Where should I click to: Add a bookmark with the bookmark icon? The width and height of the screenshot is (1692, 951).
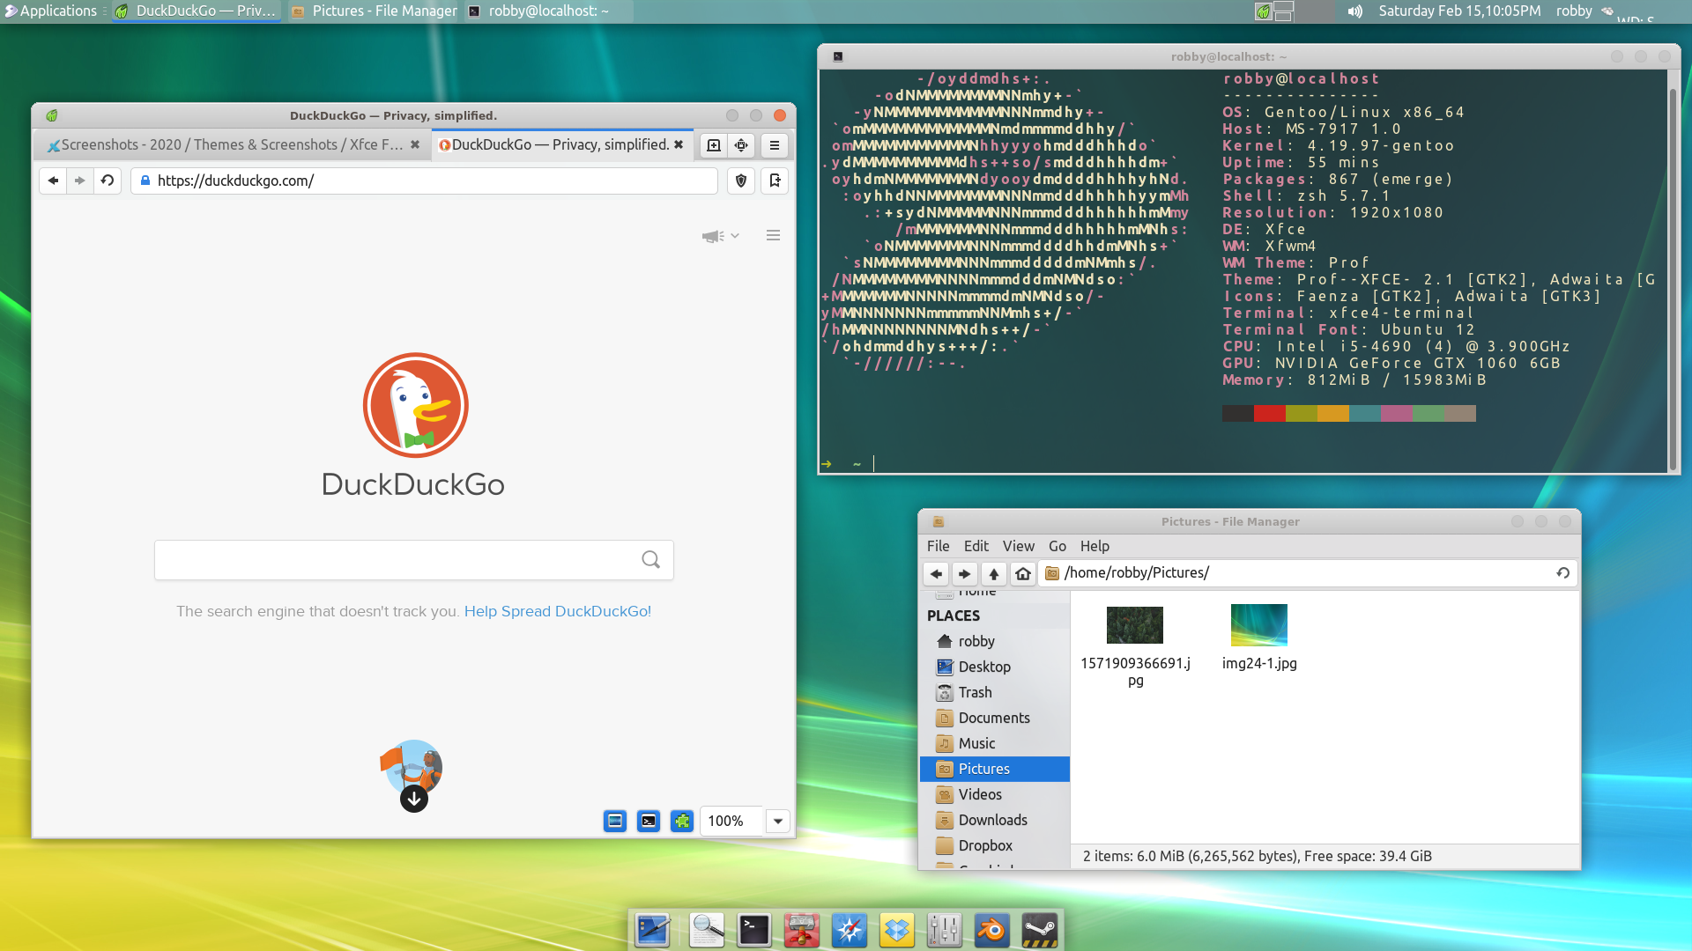(775, 181)
